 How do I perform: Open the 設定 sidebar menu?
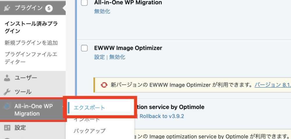pyautogui.click(x=33, y=127)
